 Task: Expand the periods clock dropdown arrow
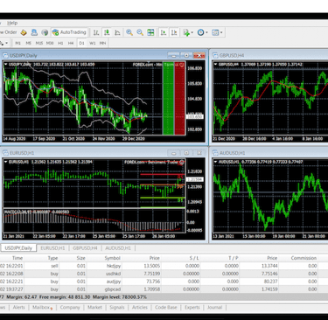click(x=206, y=32)
